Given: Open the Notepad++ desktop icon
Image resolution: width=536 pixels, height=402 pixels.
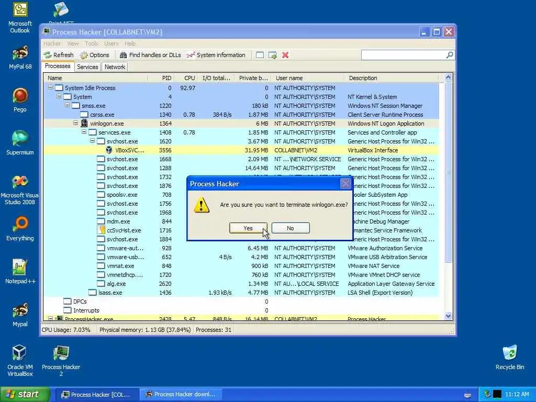Looking at the screenshot, I should (x=20, y=272).
